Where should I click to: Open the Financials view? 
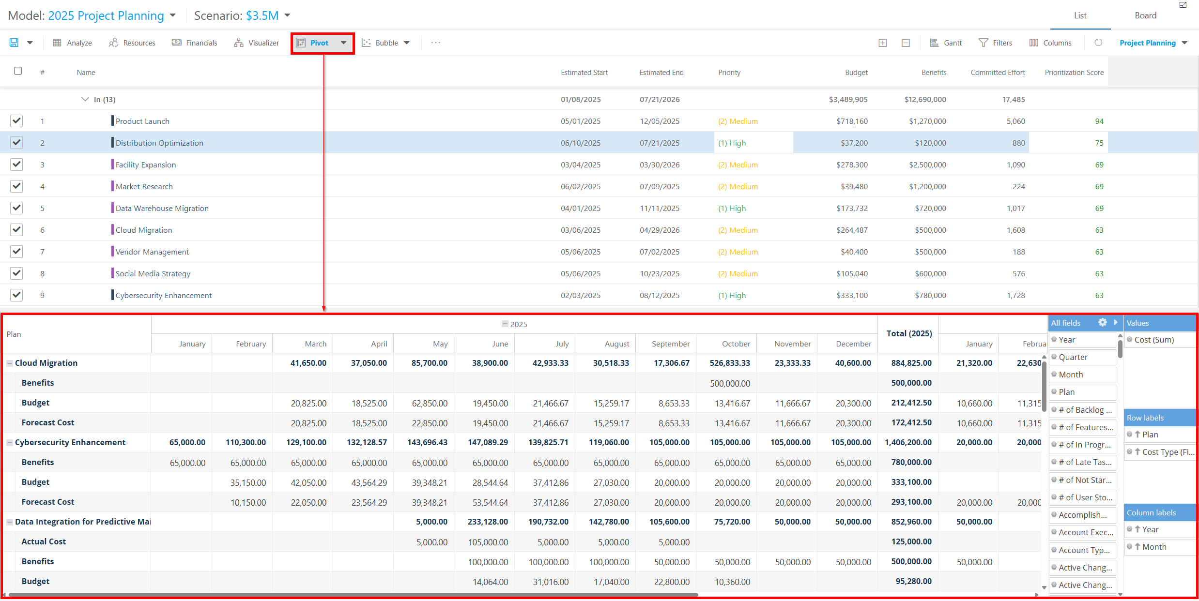195,43
